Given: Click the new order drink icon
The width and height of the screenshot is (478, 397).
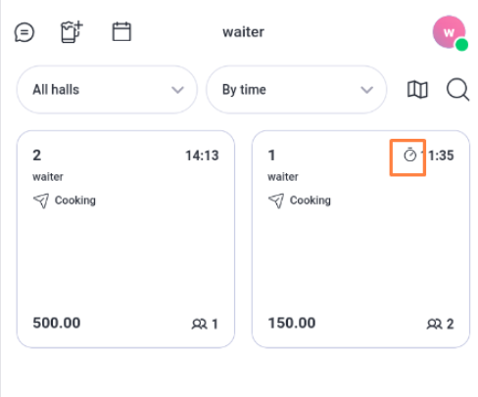Looking at the screenshot, I should tap(72, 31).
